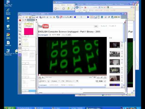Click the blue right arrow (next page) in front window toolbar

[88, 17]
